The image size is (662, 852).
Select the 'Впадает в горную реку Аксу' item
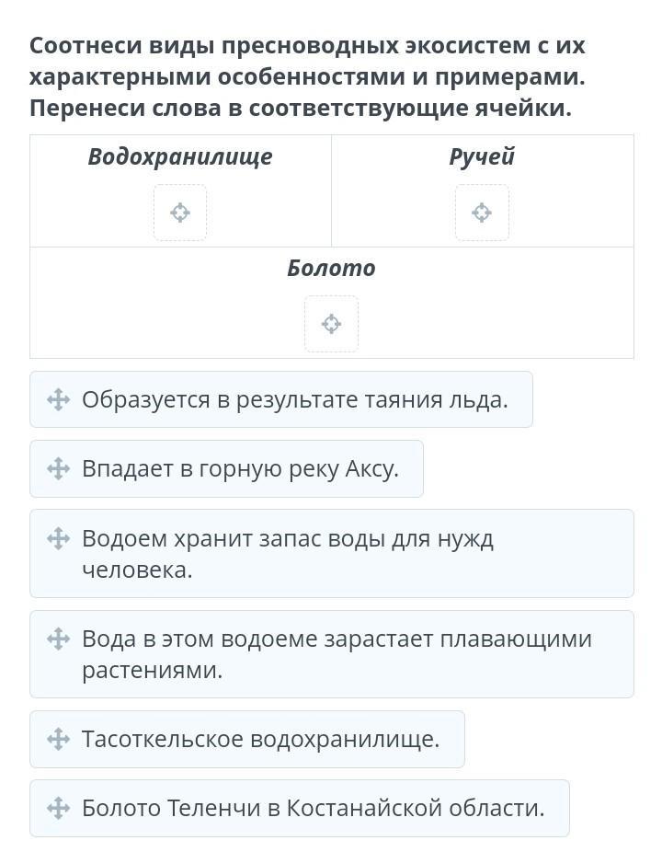240,468
